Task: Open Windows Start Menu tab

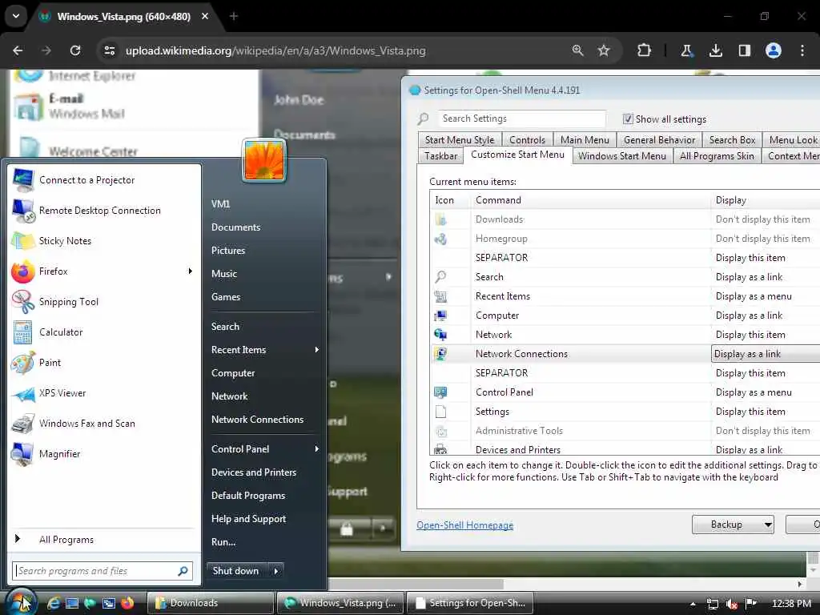Action: pos(621,156)
